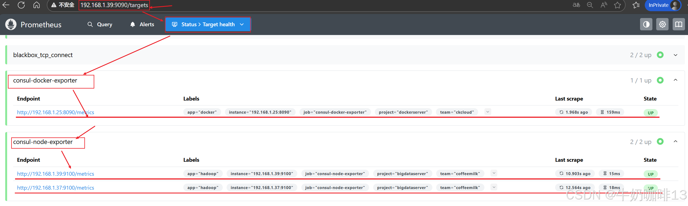688x206 pixels.
Task: Click the green health ring of consul-docker-exporter
Action: click(660, 80)
